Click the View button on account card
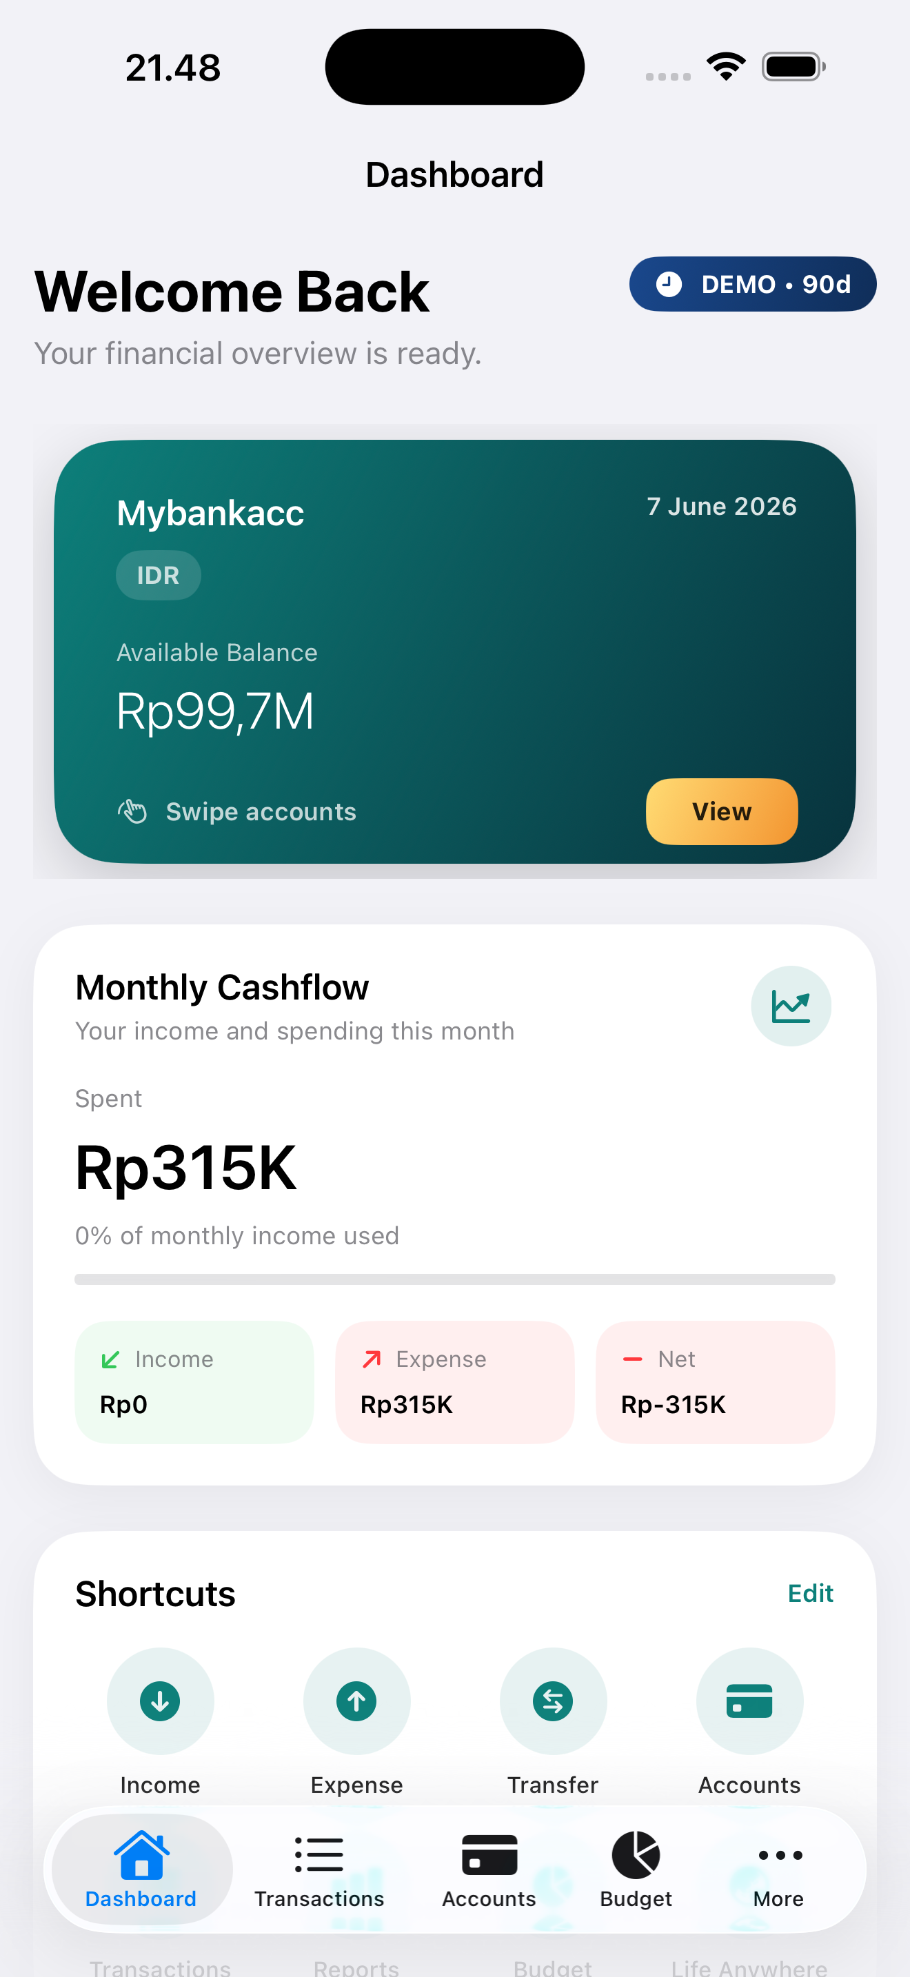The width and height of the screenshot is (910, 1977). [x=721, y=811]
